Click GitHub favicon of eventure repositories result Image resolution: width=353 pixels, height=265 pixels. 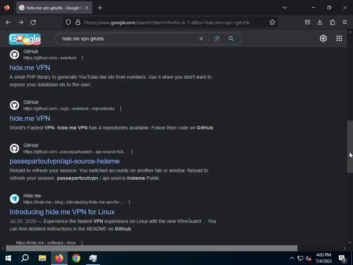(x=14, y=105)
